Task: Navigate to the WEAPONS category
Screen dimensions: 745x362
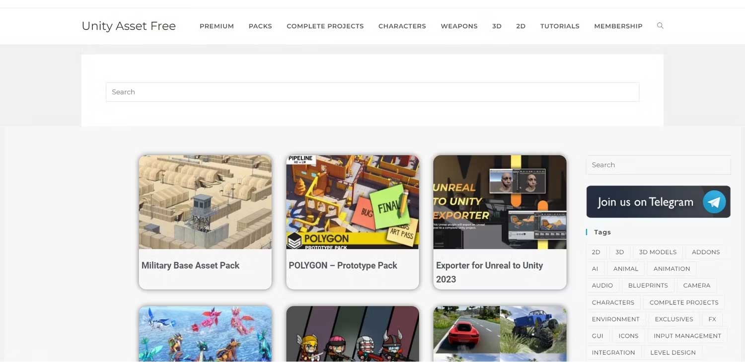Action: [x=459, y=26]
